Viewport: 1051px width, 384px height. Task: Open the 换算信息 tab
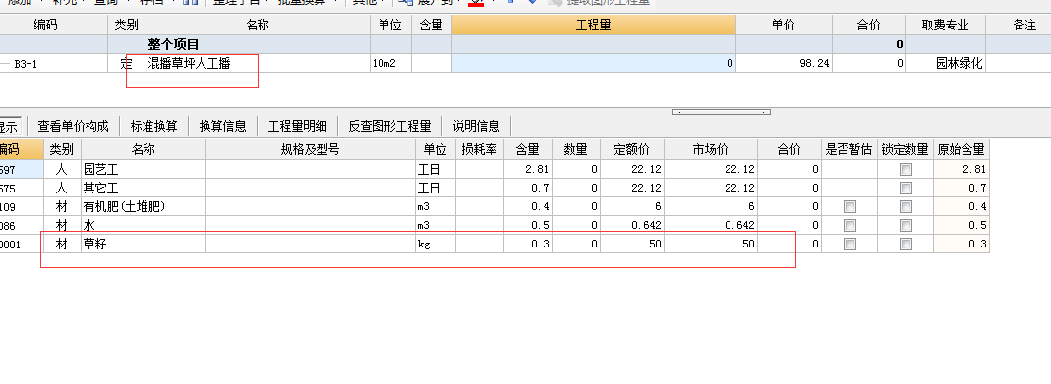tap(222, 126)
